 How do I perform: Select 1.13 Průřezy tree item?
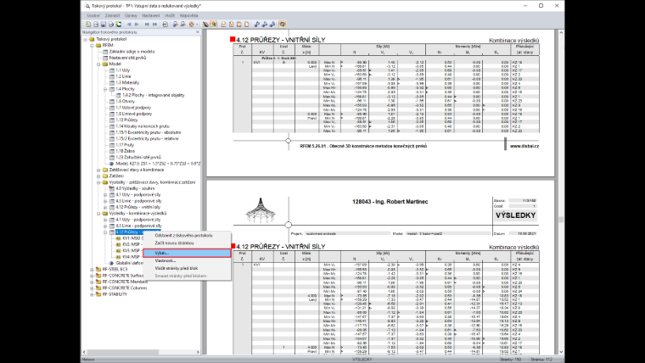[126, 120]
